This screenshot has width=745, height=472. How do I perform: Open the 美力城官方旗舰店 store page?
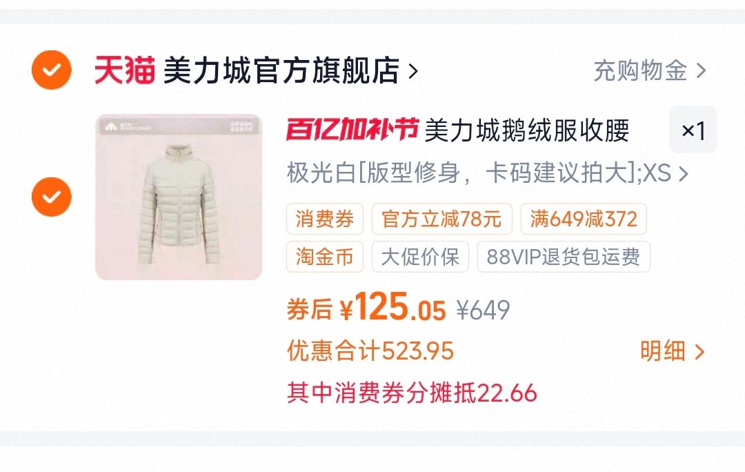(x=281, y=70)
